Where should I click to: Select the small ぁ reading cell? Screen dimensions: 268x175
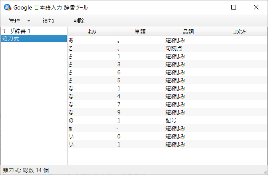[92, 128]
